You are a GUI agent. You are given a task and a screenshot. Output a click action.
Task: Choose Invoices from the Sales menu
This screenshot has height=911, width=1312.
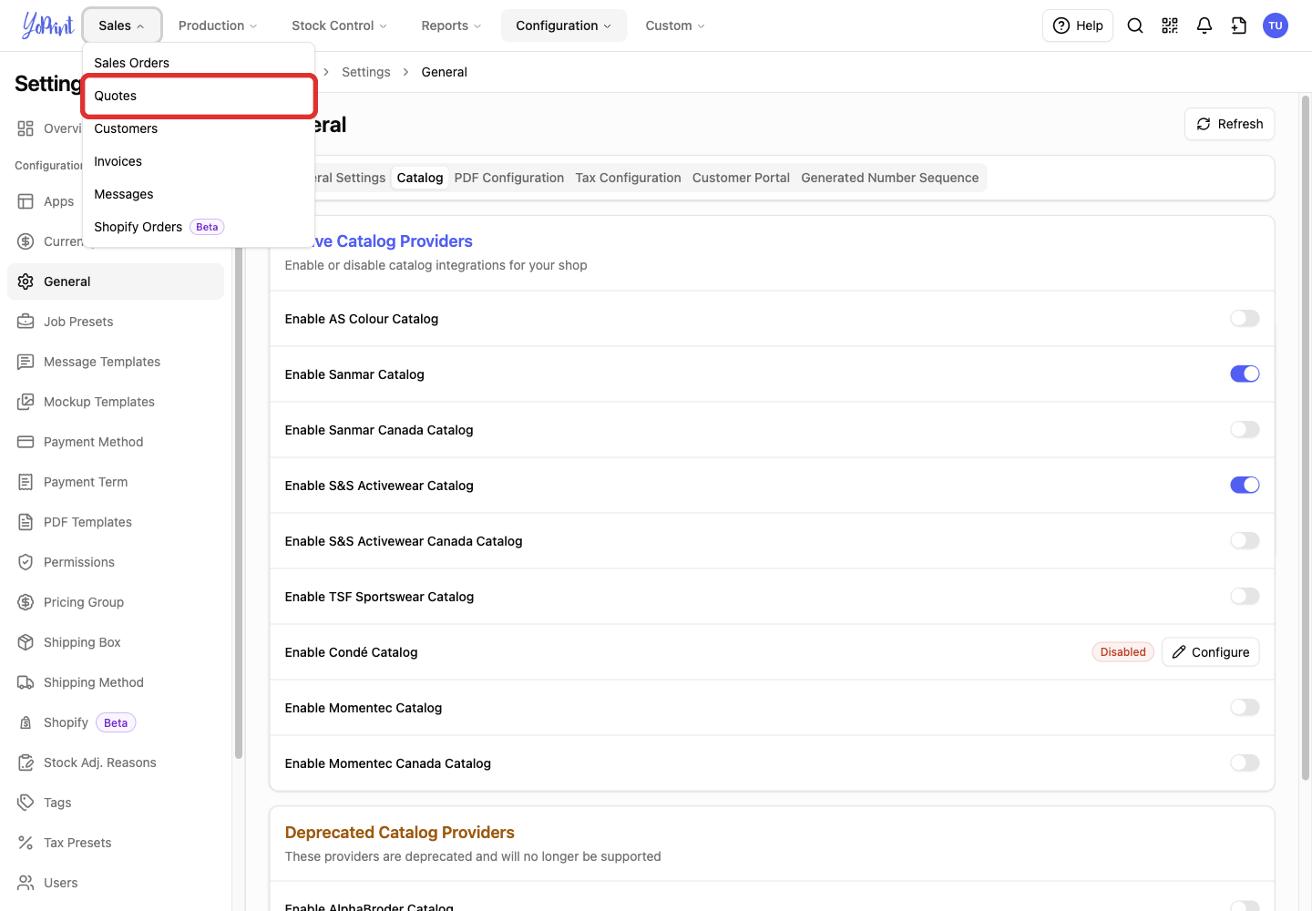point(200,161)
